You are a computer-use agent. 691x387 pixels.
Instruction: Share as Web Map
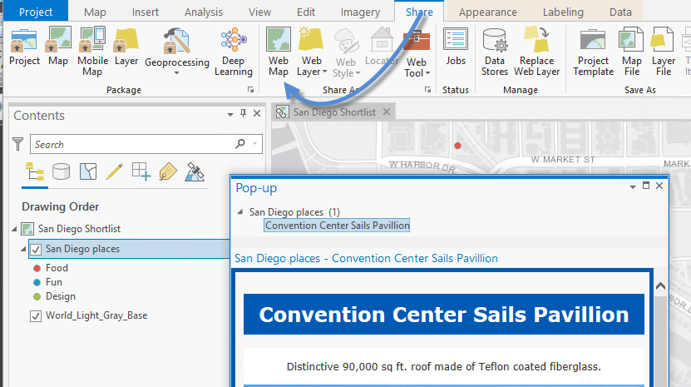point(279,51)
